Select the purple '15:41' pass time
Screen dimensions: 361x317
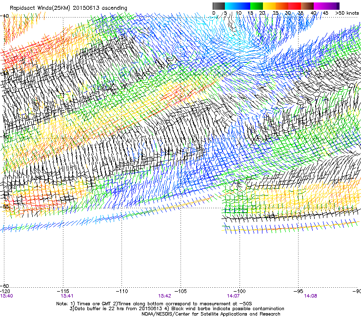67,296
